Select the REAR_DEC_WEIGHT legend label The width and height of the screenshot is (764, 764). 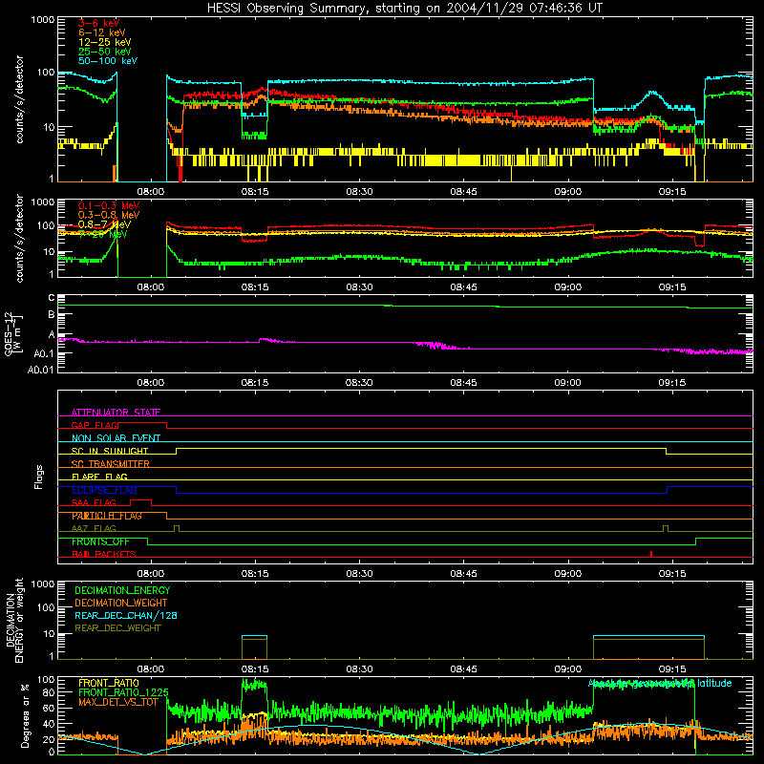[x=117, y=628]
